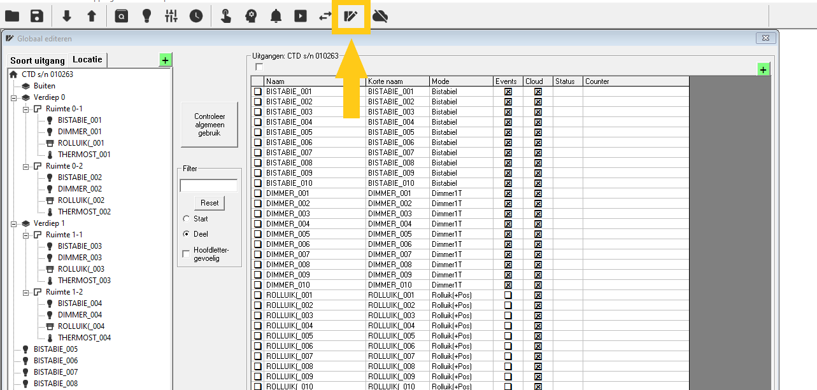Open a project with the folder icon
This screenshot has width=817, height=390.
(x=12, y=16)
